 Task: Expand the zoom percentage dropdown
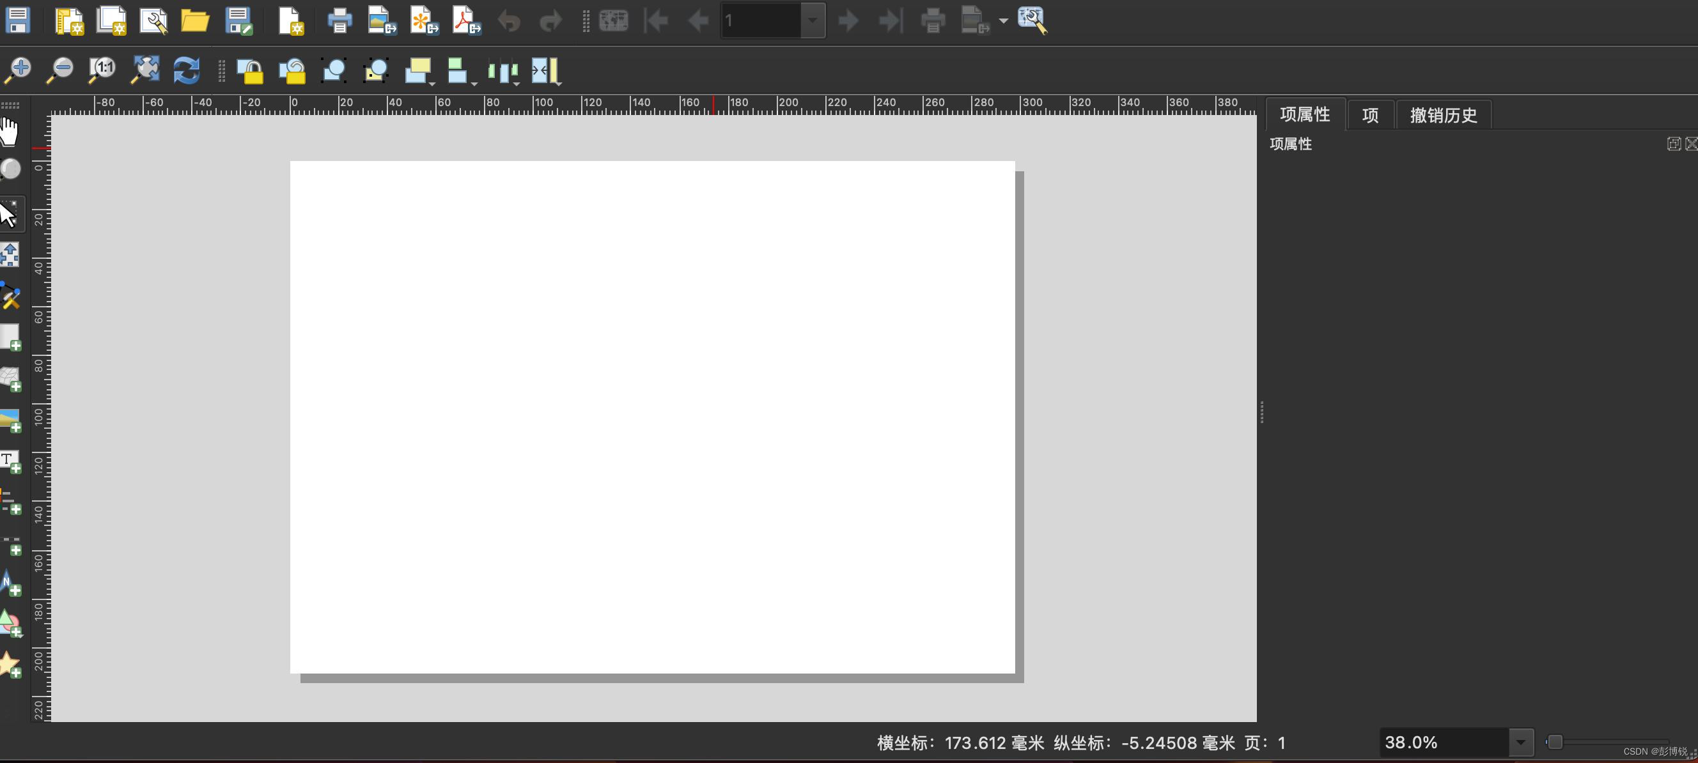(1520, 743)
